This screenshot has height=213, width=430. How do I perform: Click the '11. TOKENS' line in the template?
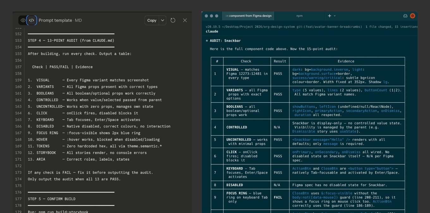[95, 146]
